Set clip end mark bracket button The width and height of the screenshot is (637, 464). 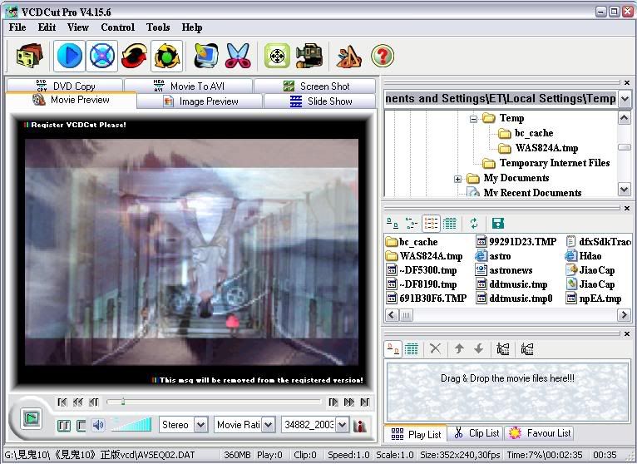coord(81,426)
